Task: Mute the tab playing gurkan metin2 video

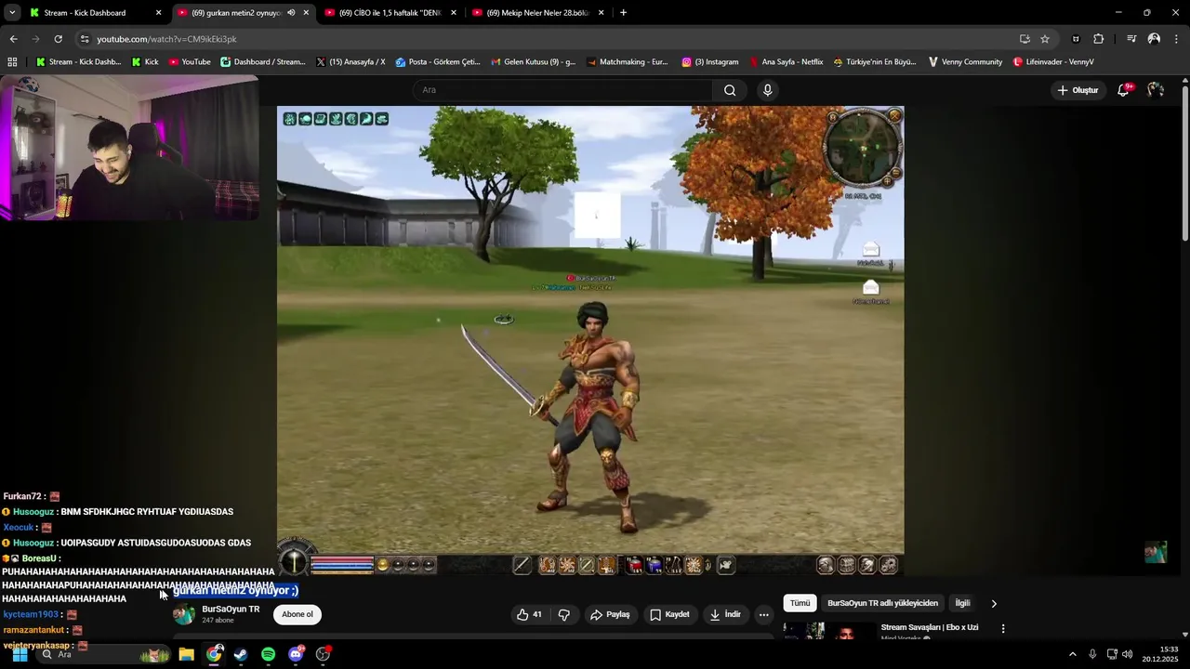Action: tap(291, 13)
